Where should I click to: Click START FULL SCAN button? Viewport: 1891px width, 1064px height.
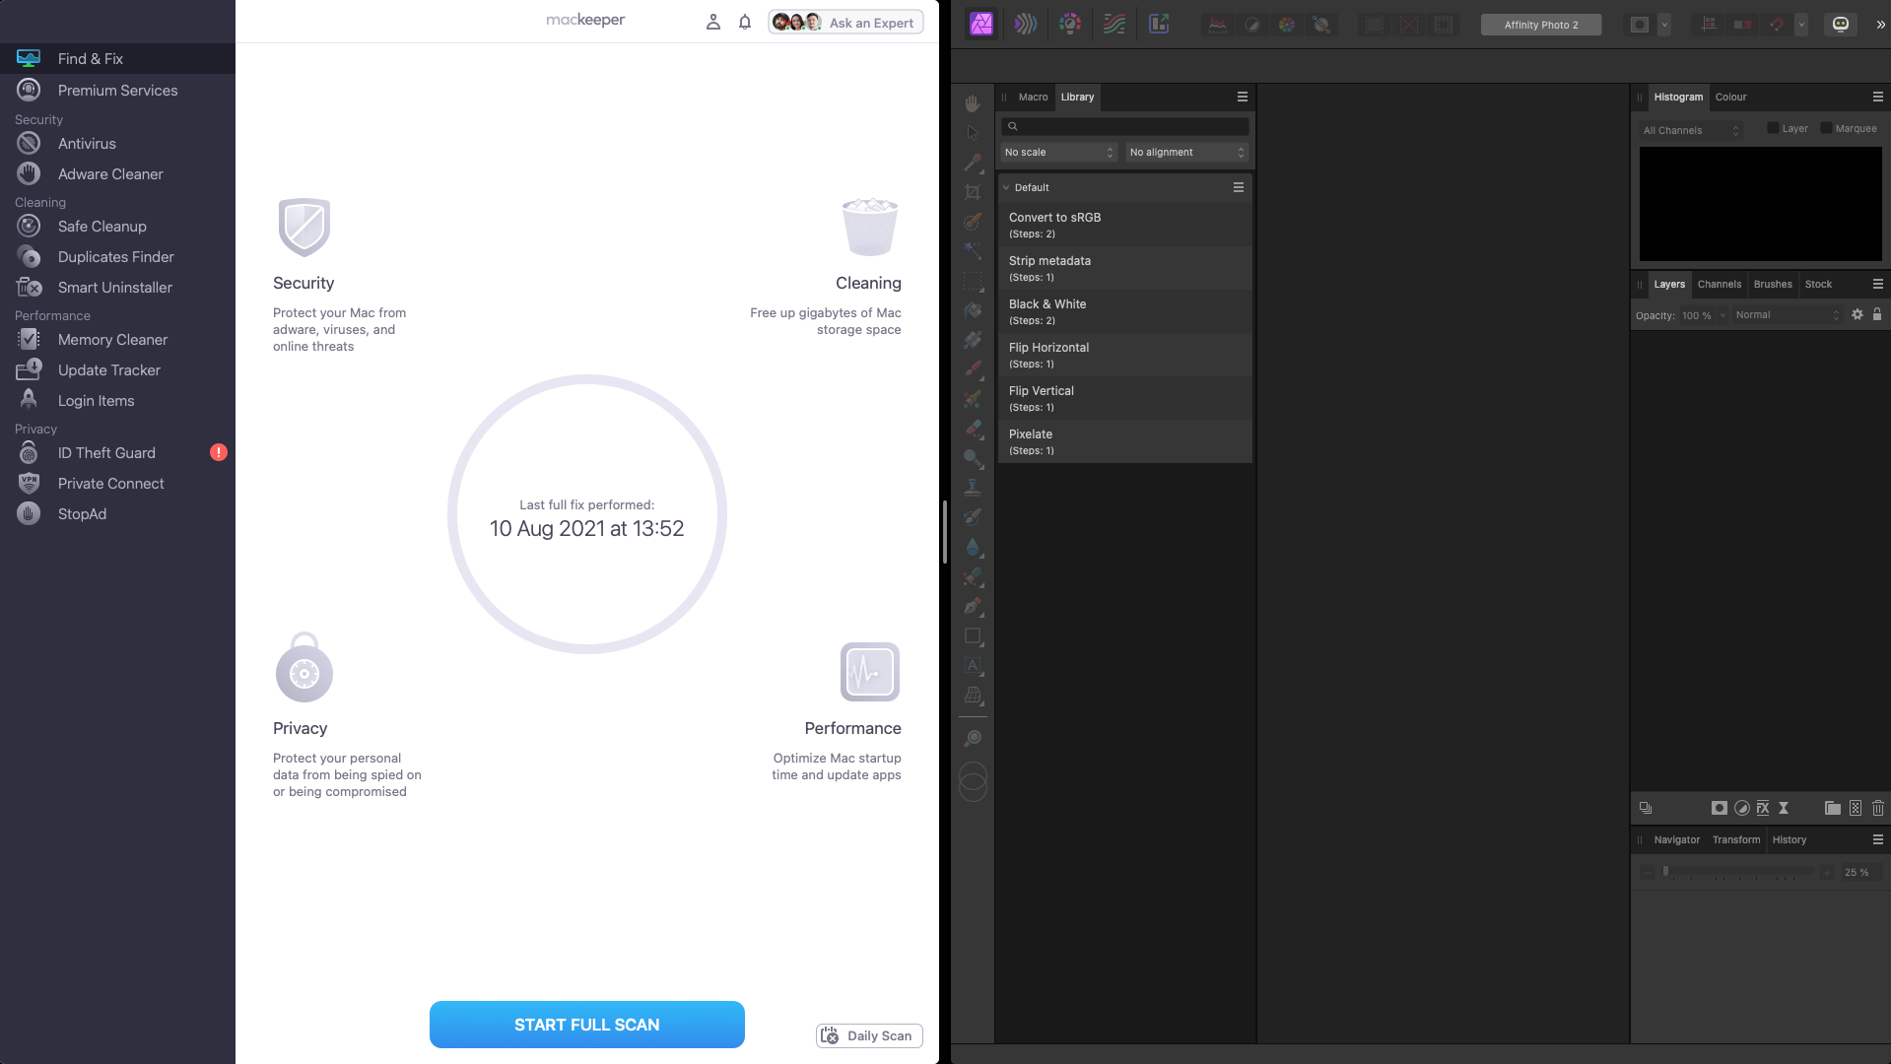pos(587,1025)
